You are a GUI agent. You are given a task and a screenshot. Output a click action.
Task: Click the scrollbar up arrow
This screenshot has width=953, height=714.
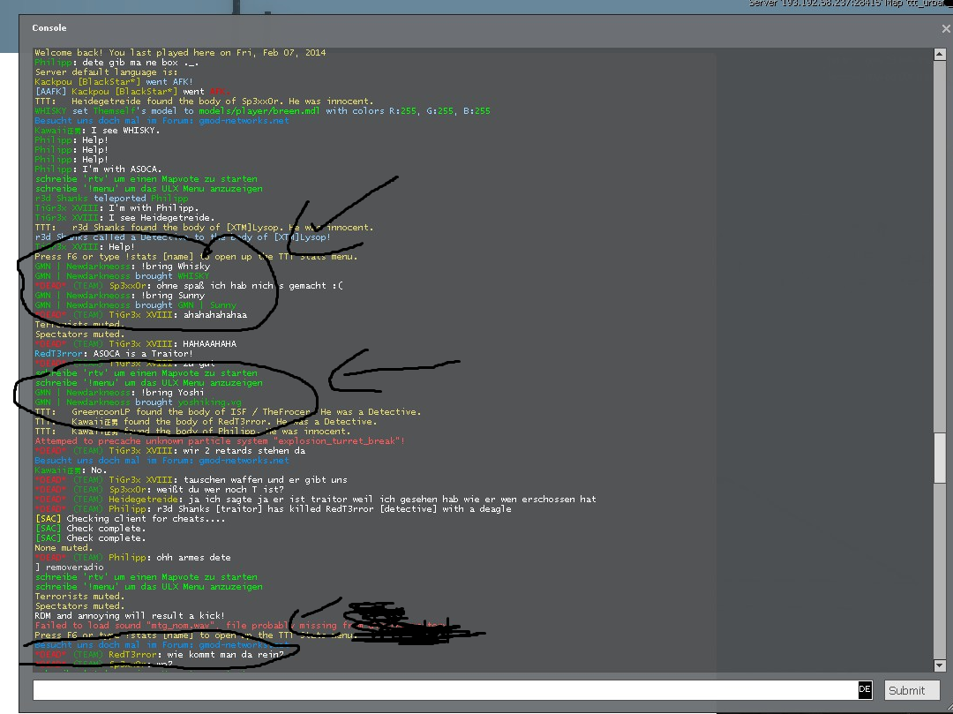coord(939,54)
